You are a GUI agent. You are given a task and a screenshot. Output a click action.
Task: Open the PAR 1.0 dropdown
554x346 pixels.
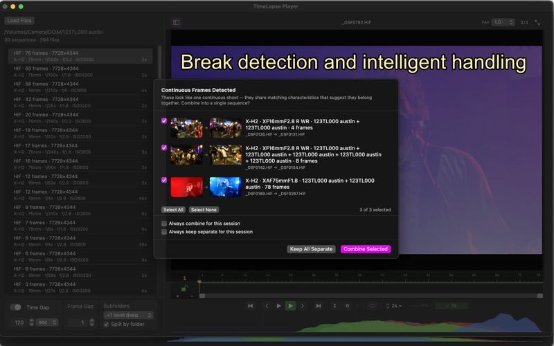(503, 22)
